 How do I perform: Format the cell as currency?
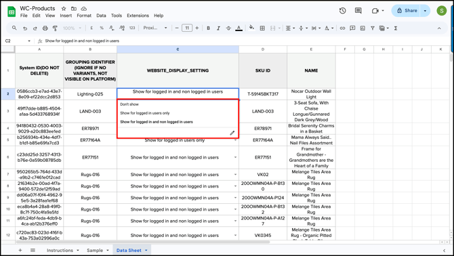91,28
